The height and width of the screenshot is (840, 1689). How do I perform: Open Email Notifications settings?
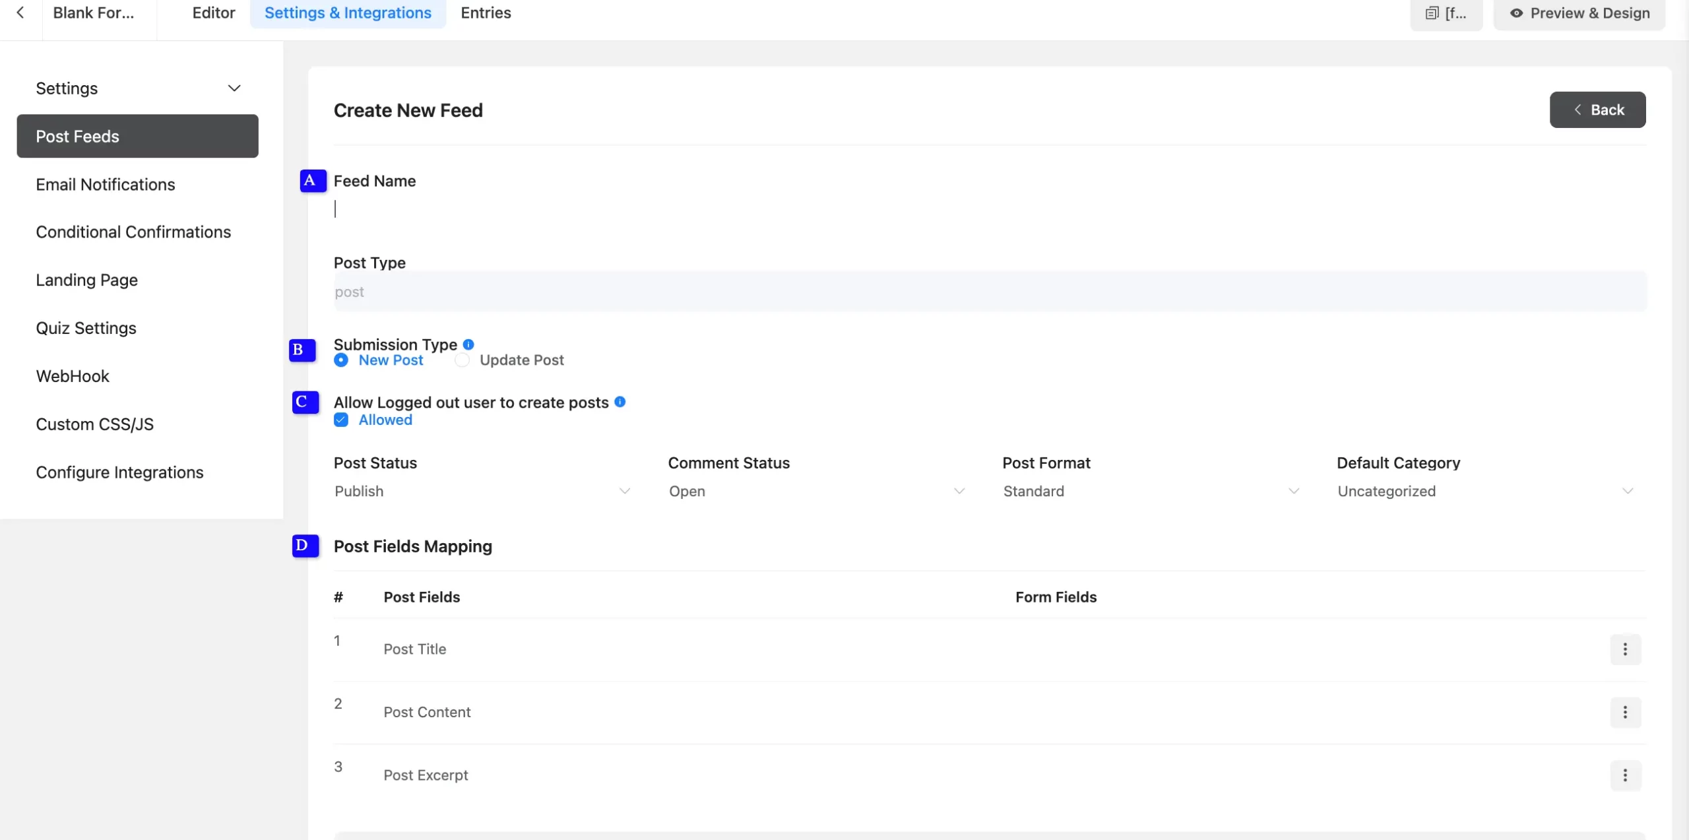click(106, 185)
